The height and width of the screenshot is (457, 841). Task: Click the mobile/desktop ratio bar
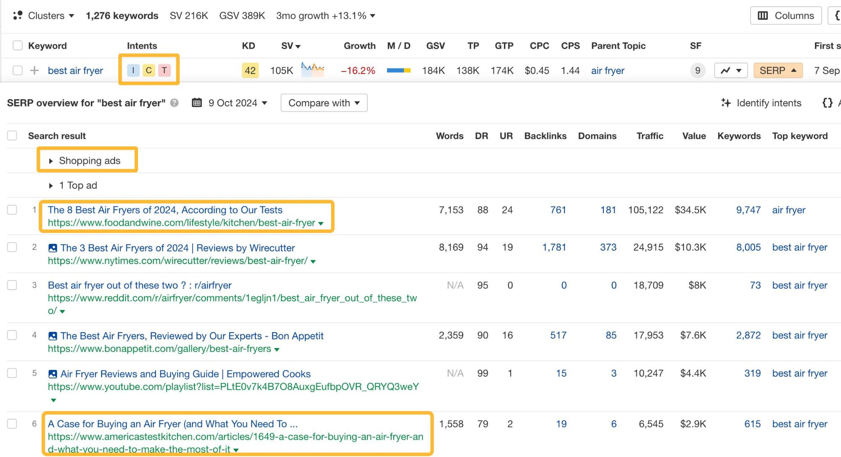[399, 70]
